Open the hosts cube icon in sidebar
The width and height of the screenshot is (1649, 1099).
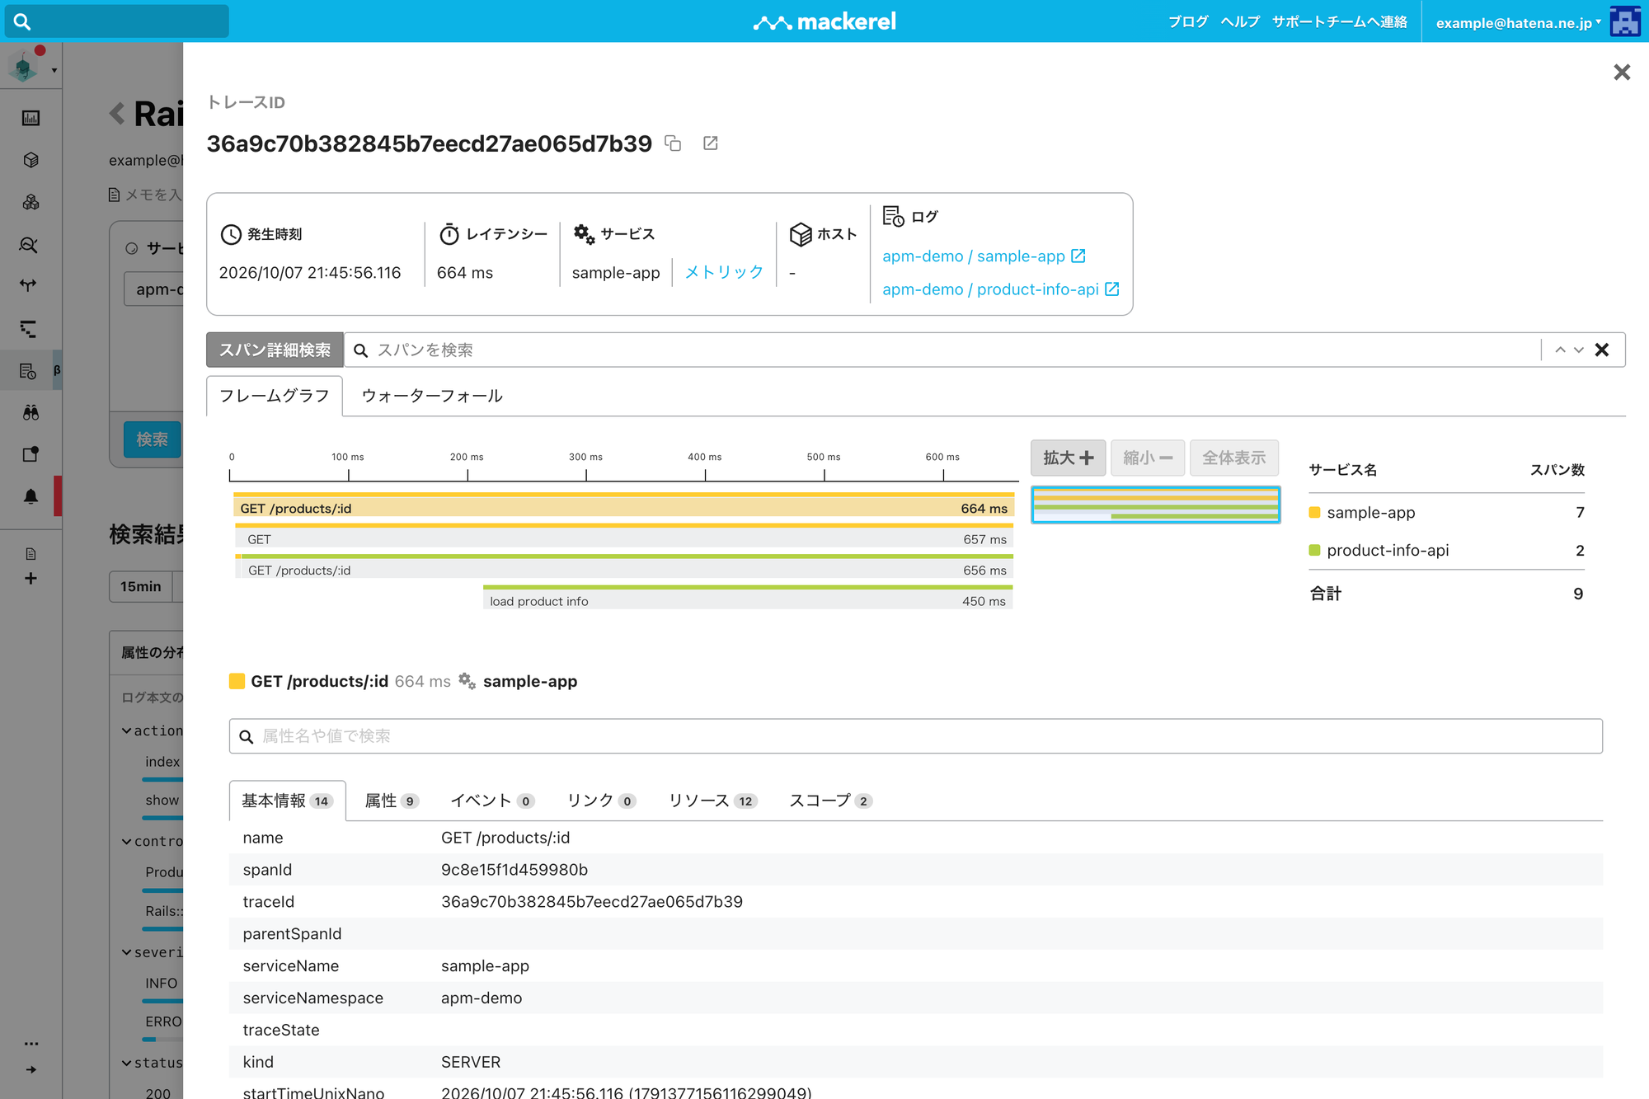tap(31, 160)
